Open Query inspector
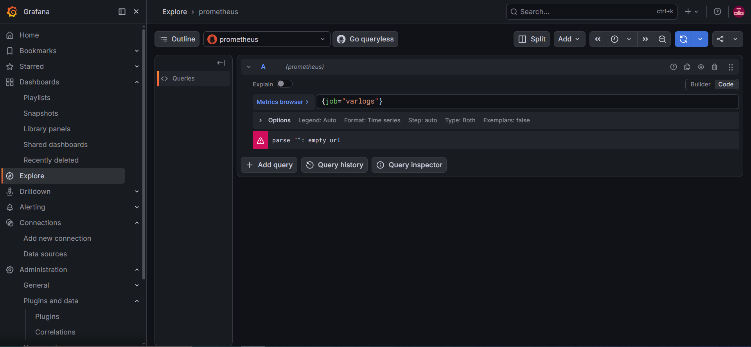Screen dimensions: 751x347 [x=409, y=165]
